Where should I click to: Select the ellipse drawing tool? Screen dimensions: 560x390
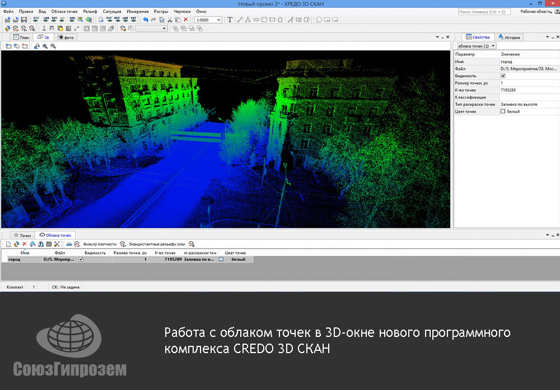(256, 20)
